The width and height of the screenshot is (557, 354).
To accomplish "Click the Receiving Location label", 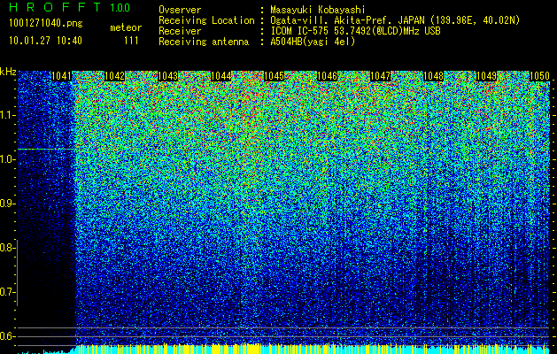I will click(206, 20).
